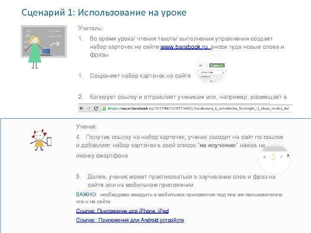The width and height of the screenshot is (311, 233).
Task: Click the "Учитель:" label
Action: point(90,28)
